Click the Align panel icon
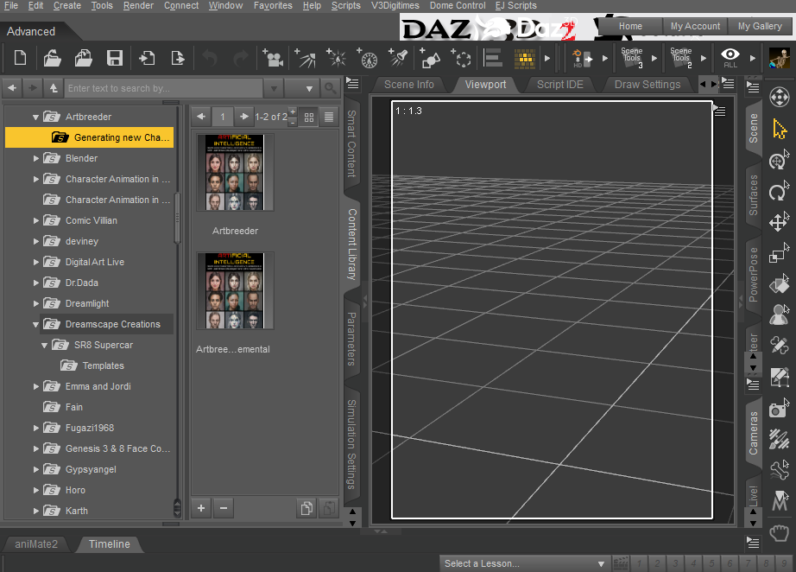796x572 pixels. pyautogui.click(x=492, y=58)
